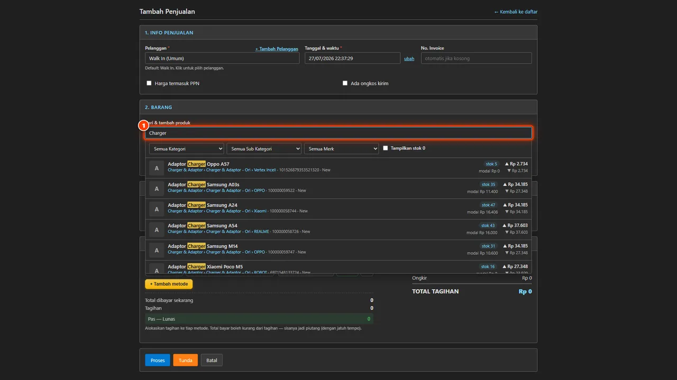This screenshot has height=380, width=677.
Task: Click the Proses button
Action: [158, 360]
